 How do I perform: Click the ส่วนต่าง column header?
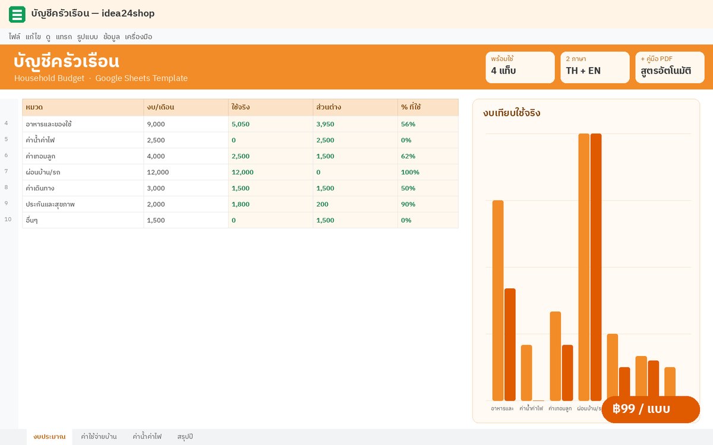[355, 107]
